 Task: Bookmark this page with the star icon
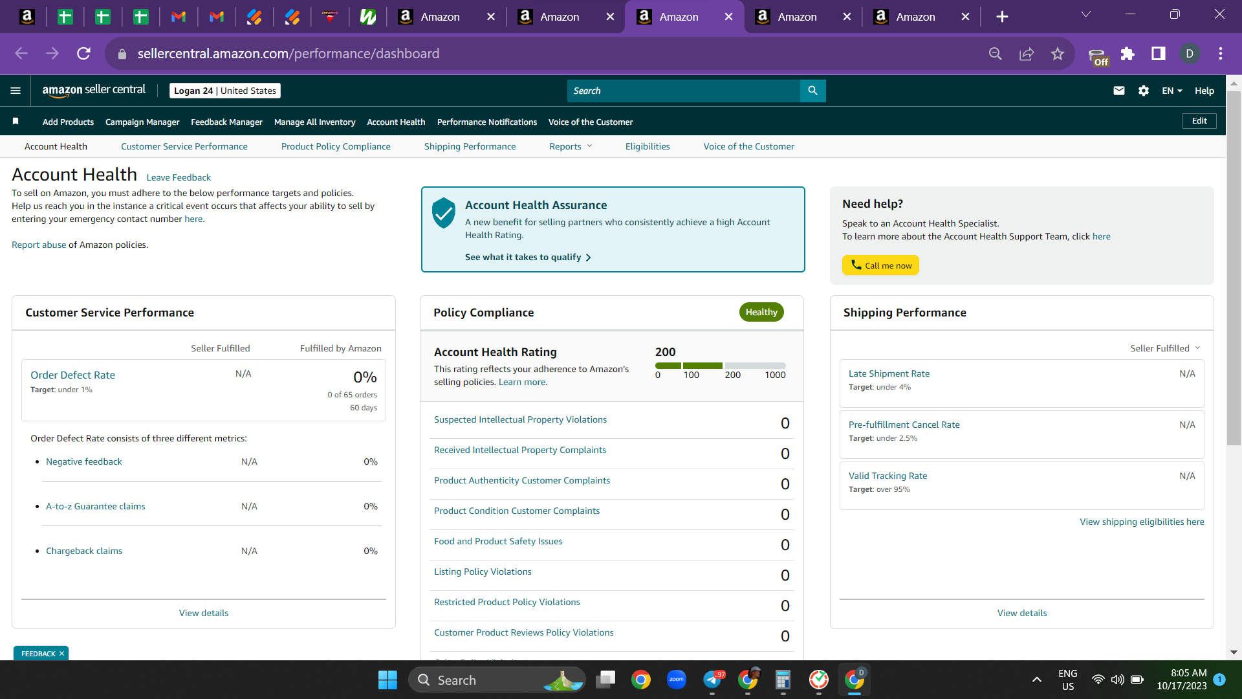click(1058, 54)
